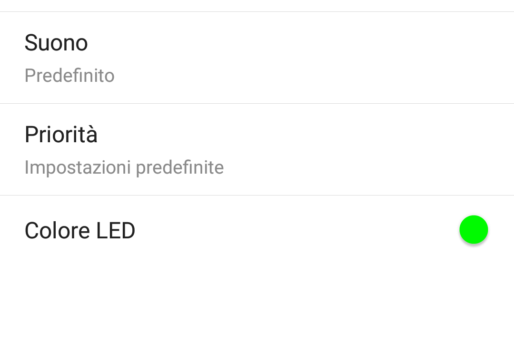Change priority from Impostazioni predefinite
The width and height of the screenshot is (514, 353).
click(124, 167)
